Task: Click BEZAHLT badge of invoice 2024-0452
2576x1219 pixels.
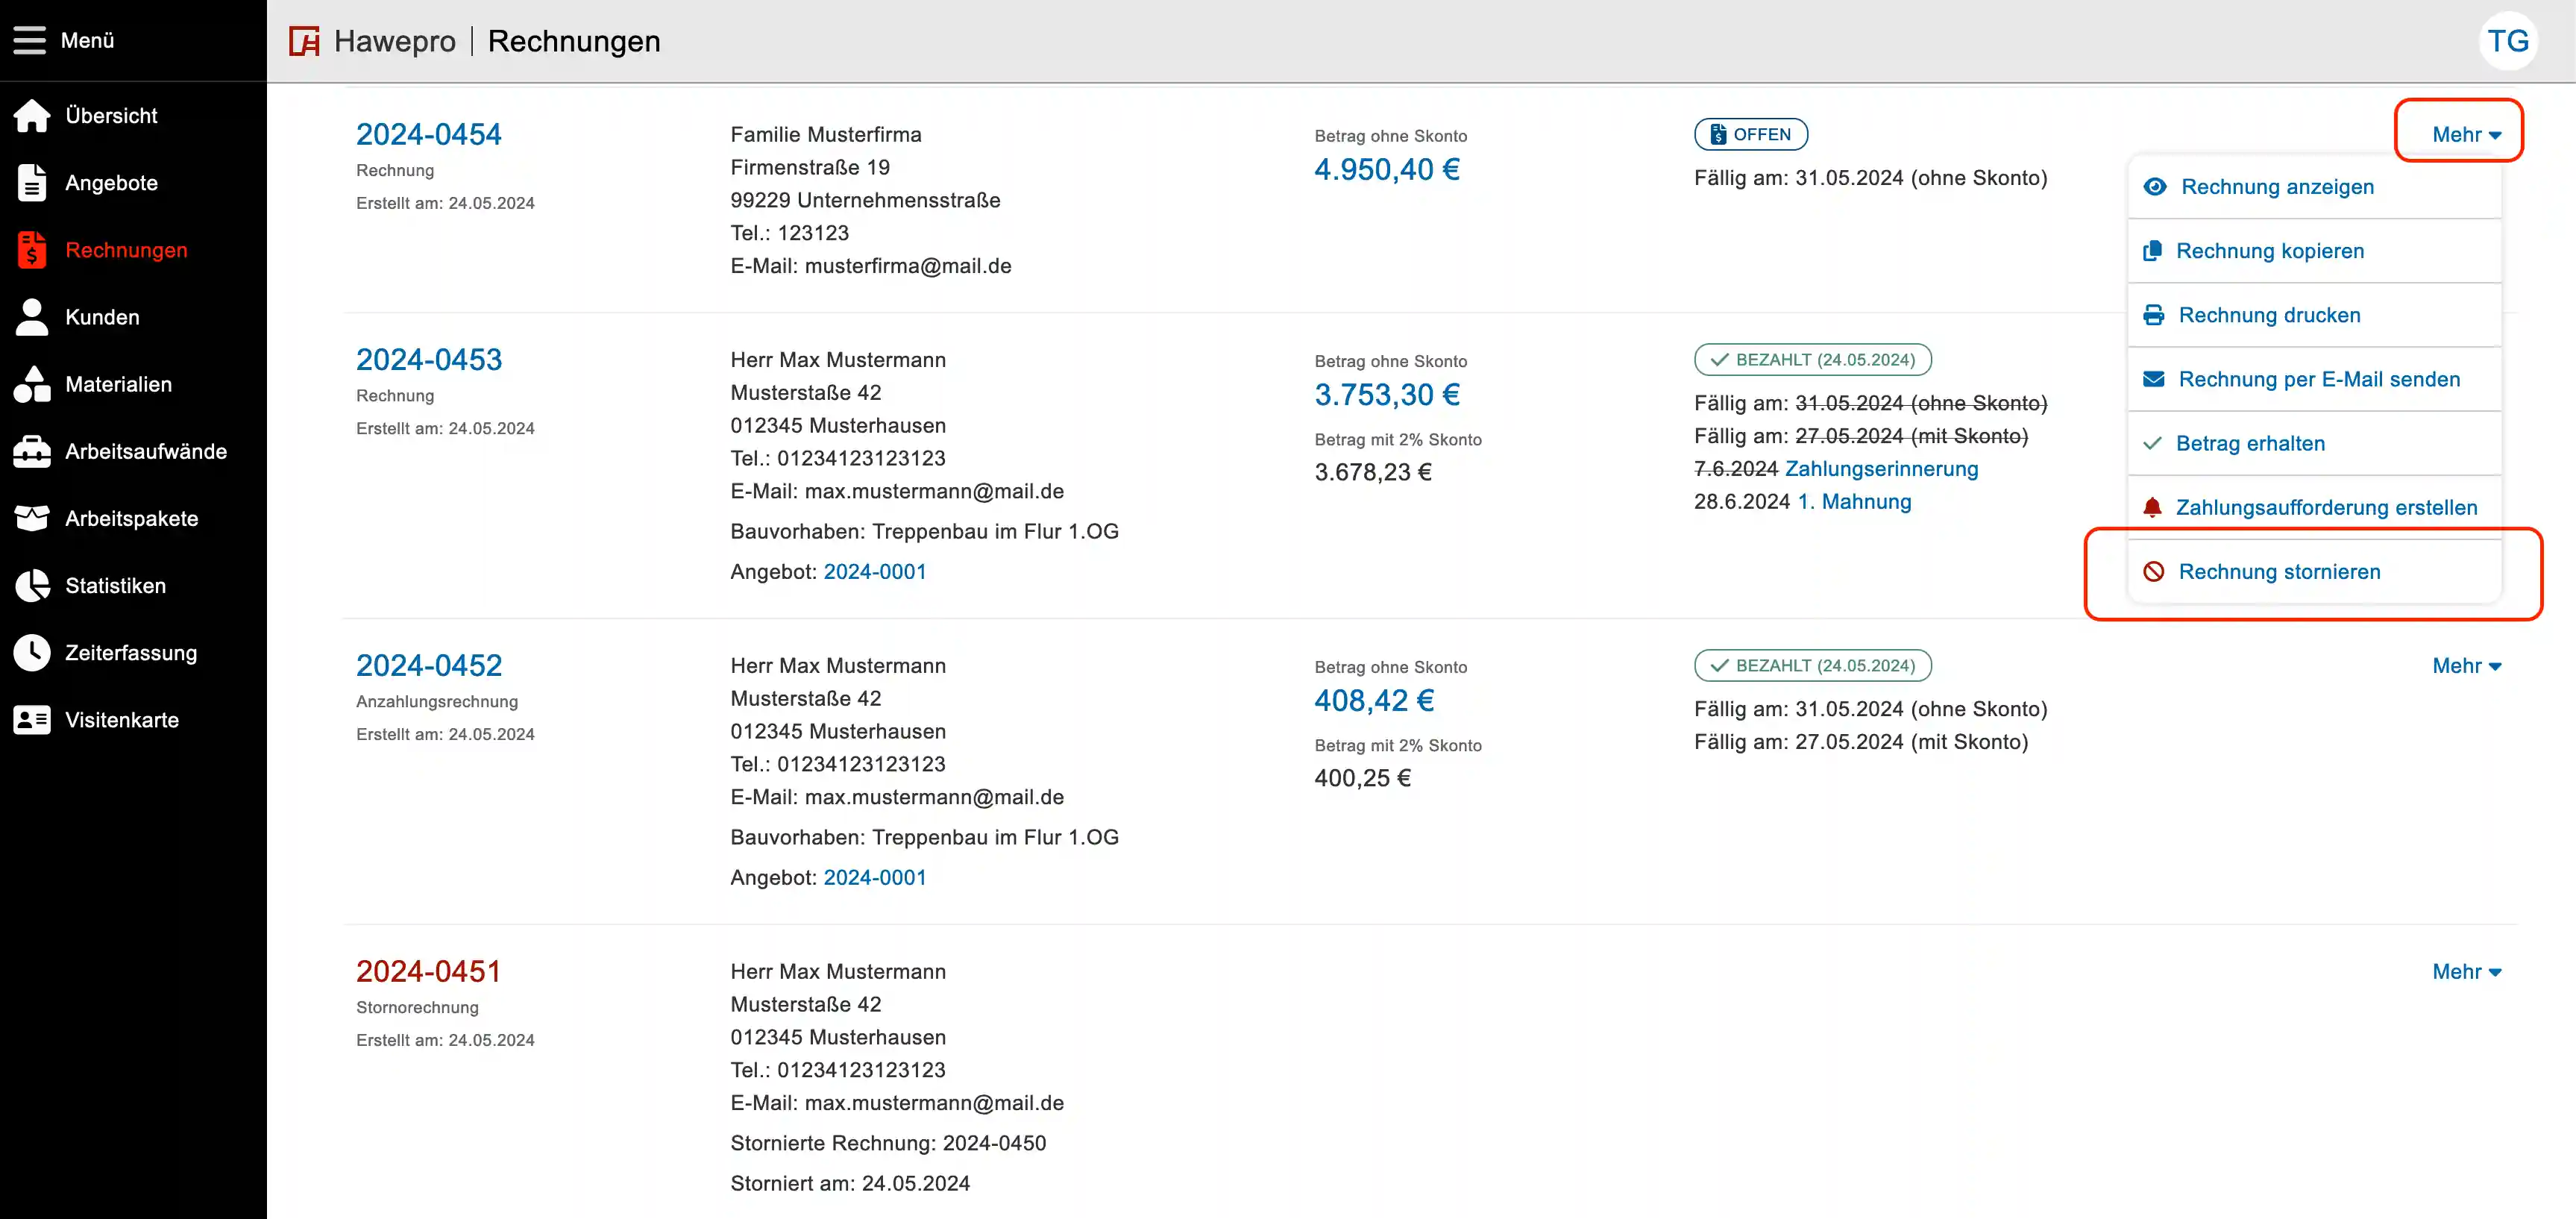Action: (x=1812, y=665)
